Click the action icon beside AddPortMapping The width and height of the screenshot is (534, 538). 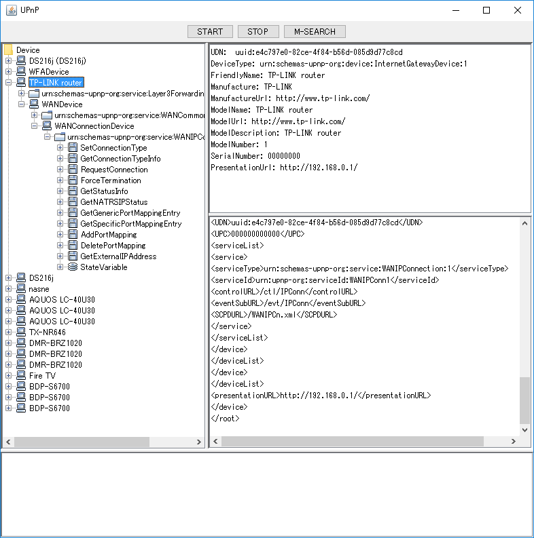click(x=73, y=235)
